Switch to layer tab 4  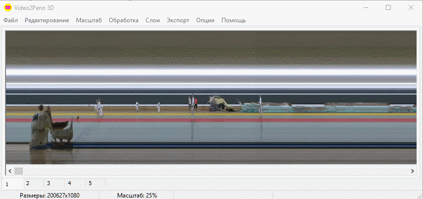click(x=75, y=183)
